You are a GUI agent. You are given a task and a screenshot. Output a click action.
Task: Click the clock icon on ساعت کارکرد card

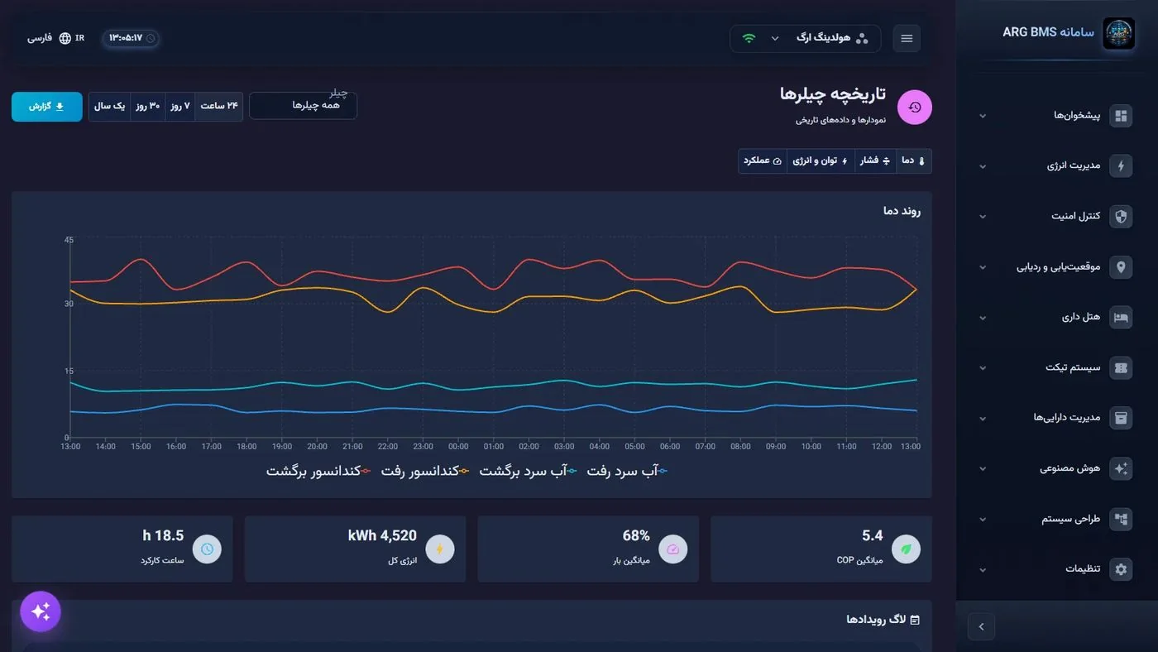207,549
